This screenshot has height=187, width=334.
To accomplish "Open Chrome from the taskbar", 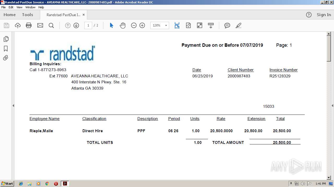I will coord(47,184).
